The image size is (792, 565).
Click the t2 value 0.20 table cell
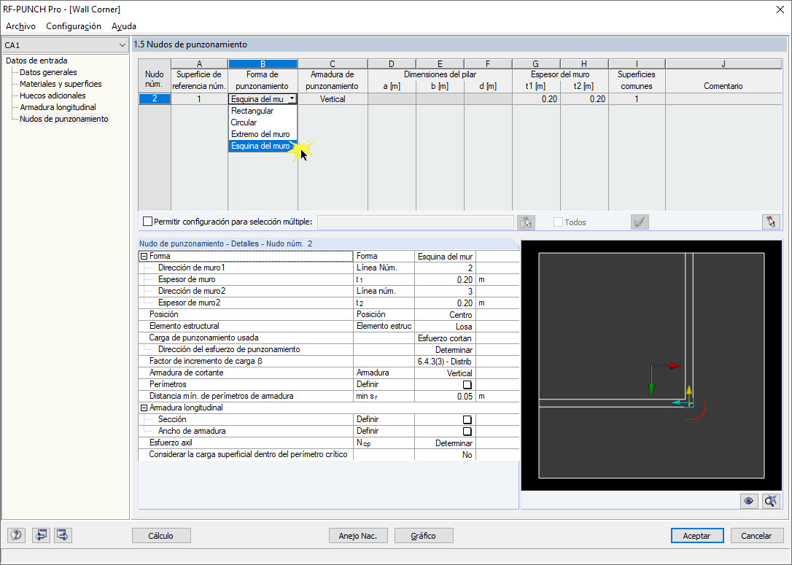pyautogui.click(x=584, y=99)
